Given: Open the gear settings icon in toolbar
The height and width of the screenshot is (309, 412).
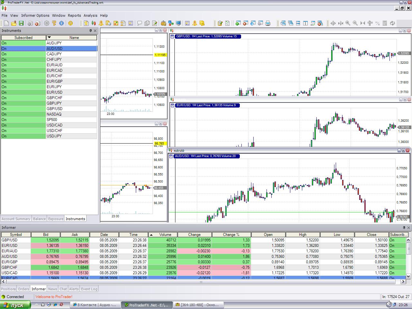Looking at the screenshot, I should pyautogui.click(x=47, y=23).
